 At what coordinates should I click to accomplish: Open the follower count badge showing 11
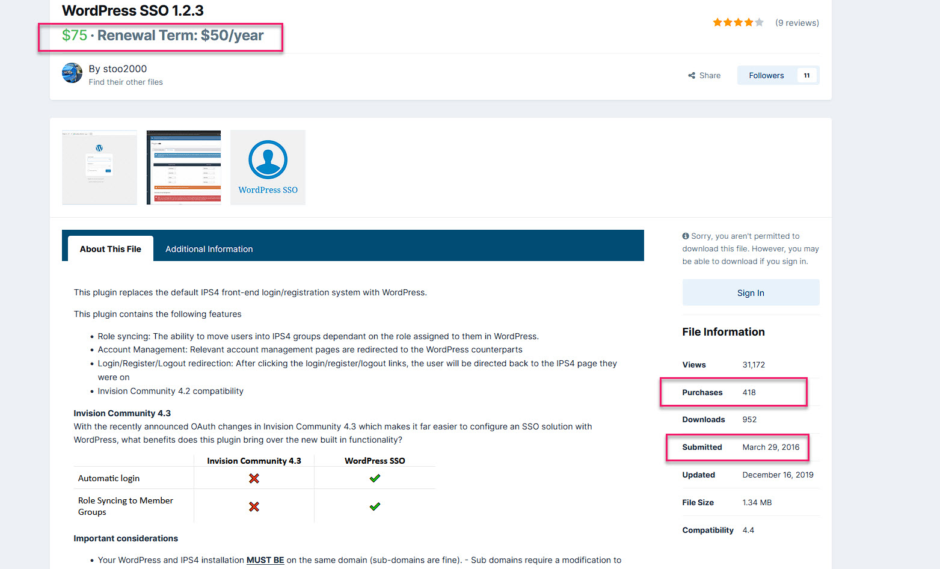tap(806, 75)
